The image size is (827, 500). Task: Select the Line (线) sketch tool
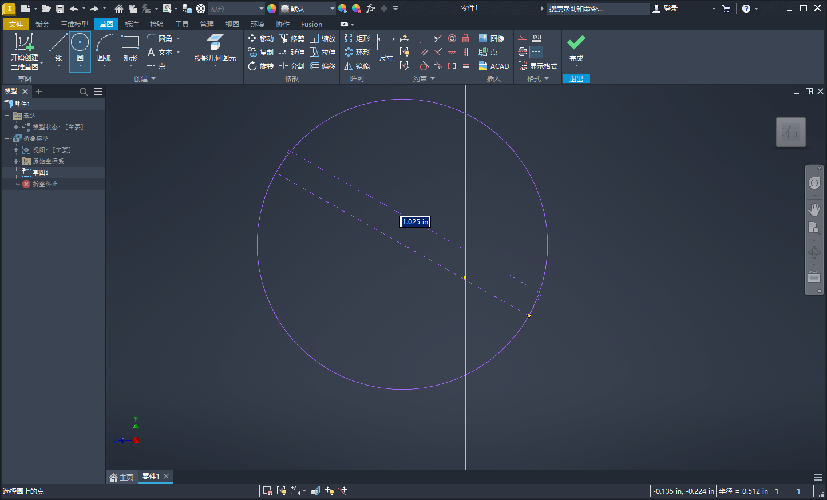tap(58, 49)
